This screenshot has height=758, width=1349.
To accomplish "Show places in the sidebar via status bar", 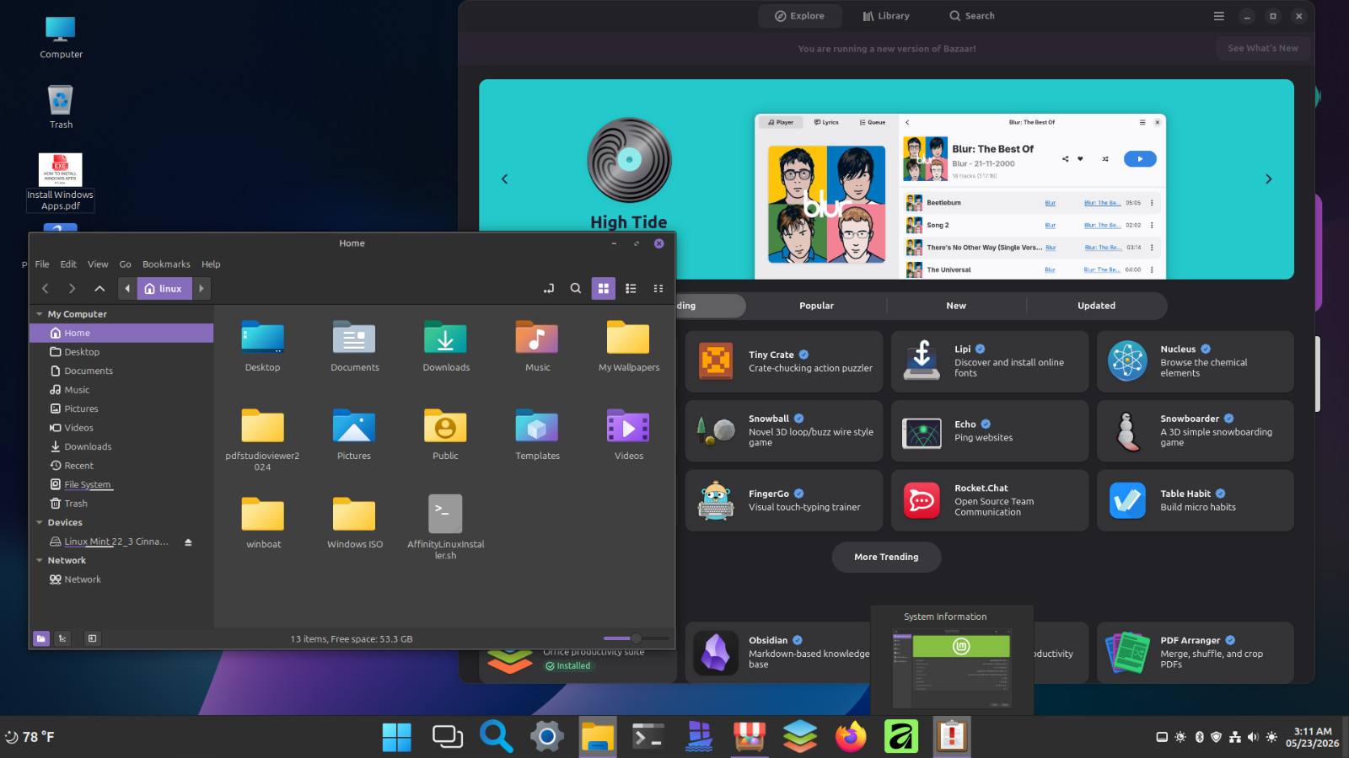I will 41,638.
